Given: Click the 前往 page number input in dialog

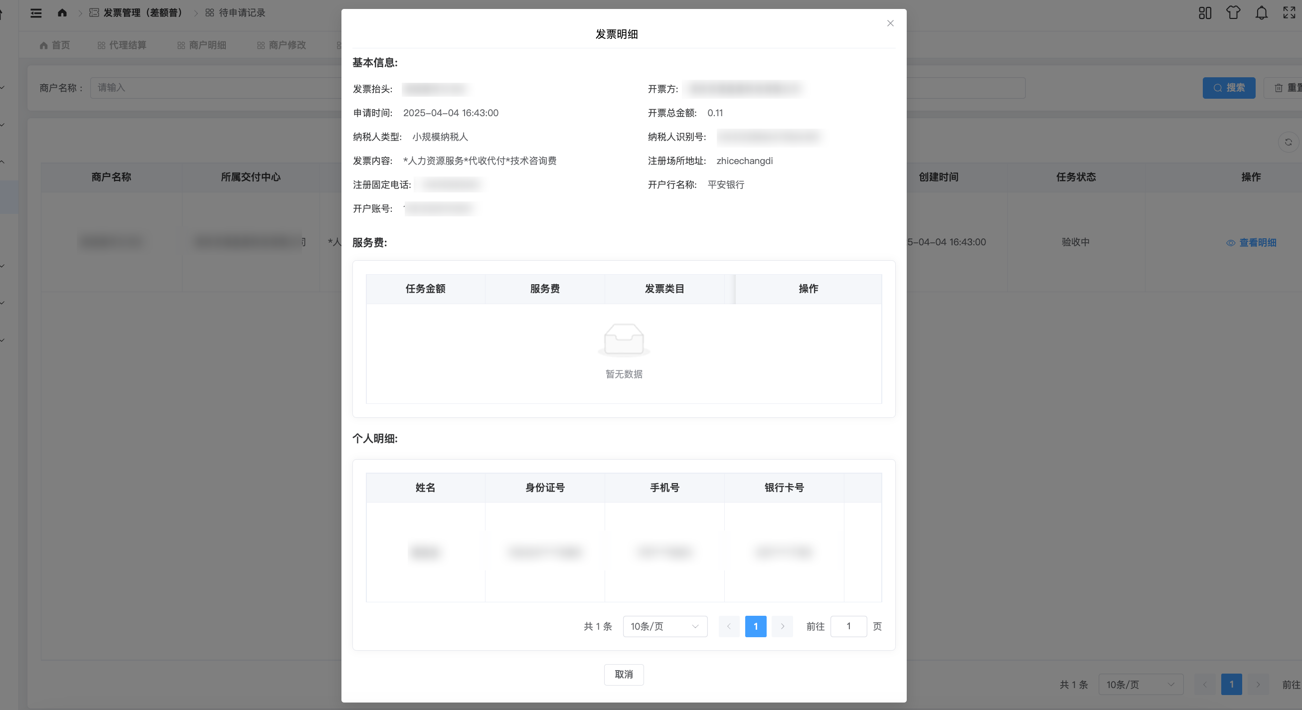Looking at the screenshot, I should [848, 626].
